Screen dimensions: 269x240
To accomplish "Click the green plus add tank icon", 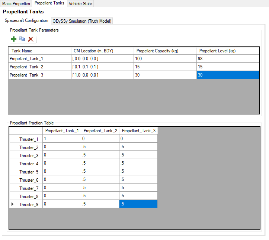I will 14,39.
